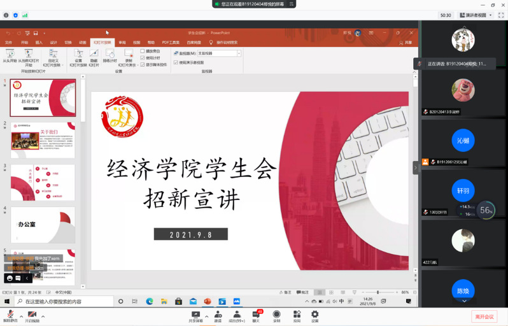Click the 从当前幻灯片开始 icon

click(28, 55)
